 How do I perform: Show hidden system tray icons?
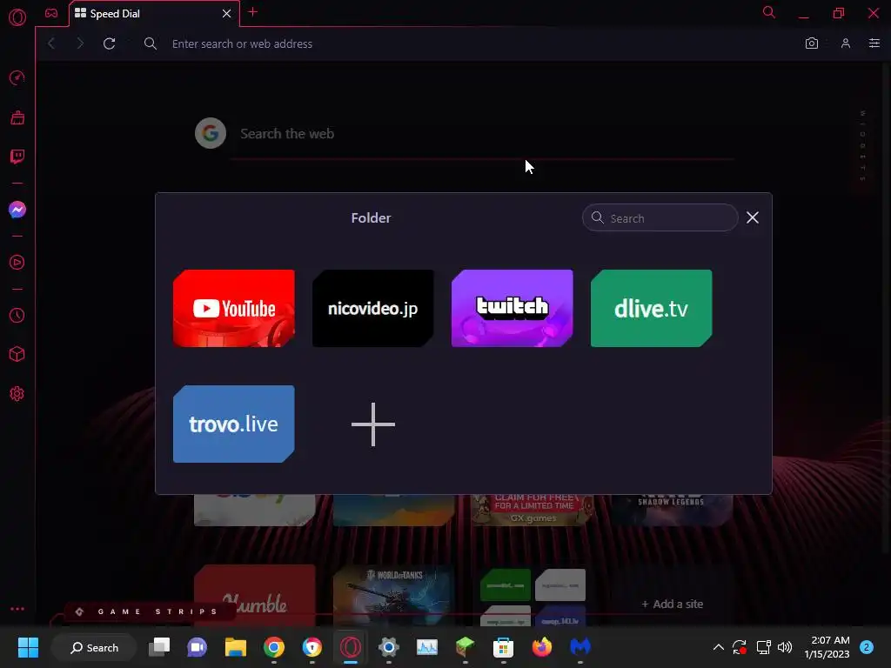point(718,647)
